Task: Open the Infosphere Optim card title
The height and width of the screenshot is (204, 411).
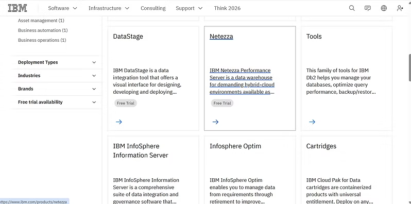Action: [235, 146]
